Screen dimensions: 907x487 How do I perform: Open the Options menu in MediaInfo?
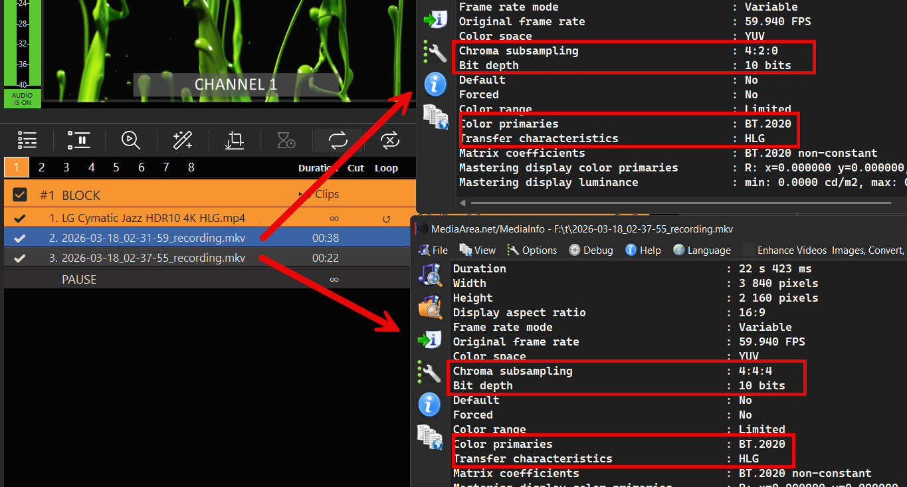pyautogui.click(x=532, y=250)
